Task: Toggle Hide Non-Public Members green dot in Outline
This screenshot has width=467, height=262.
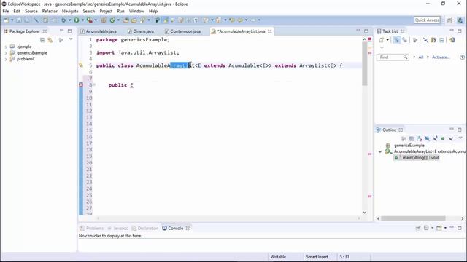Action: 443,138
